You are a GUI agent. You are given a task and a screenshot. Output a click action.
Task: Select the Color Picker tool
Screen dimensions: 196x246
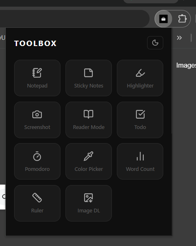[x=89, y=161]
